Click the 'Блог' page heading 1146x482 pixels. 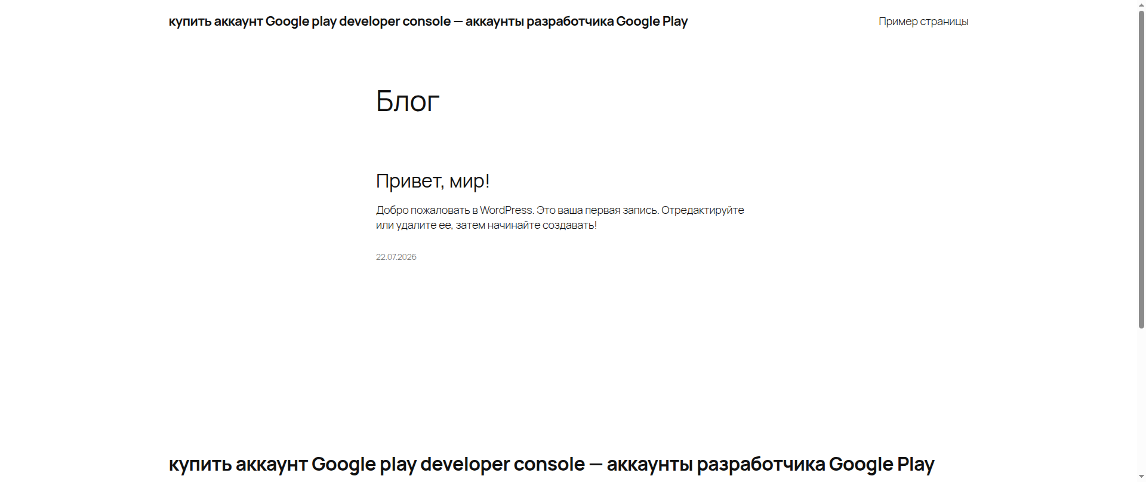point(408,101)
